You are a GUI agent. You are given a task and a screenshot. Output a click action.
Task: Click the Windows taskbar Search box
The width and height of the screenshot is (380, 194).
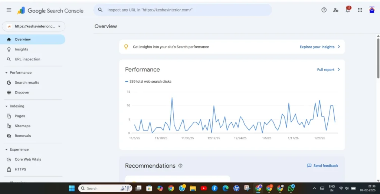105,188
